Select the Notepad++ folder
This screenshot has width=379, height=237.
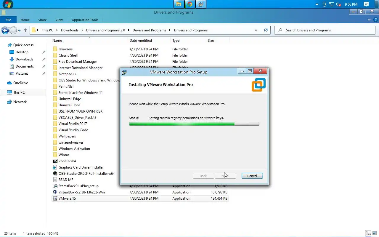[x=68, y=74]
